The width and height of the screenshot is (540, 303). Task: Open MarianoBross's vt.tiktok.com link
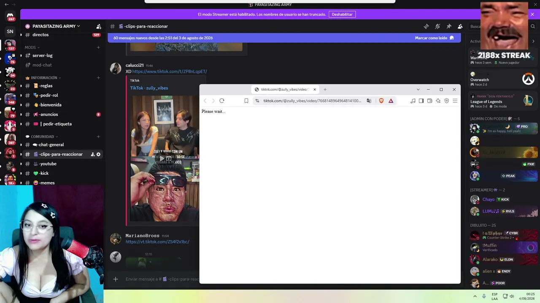(157, 242)
